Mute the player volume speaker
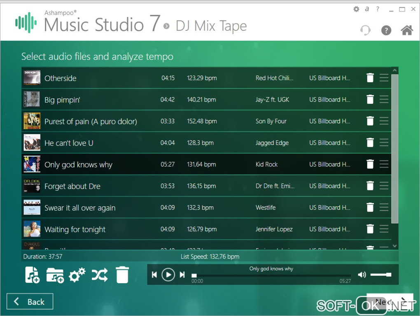The width and height of the screenshot is (420, 316). tap(362, 274)
